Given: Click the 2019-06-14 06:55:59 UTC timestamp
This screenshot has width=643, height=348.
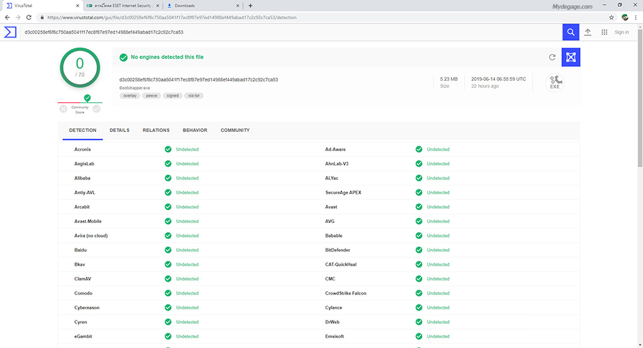Looking at the screenshot, I should pyautogui.click(x=498, y=79).
